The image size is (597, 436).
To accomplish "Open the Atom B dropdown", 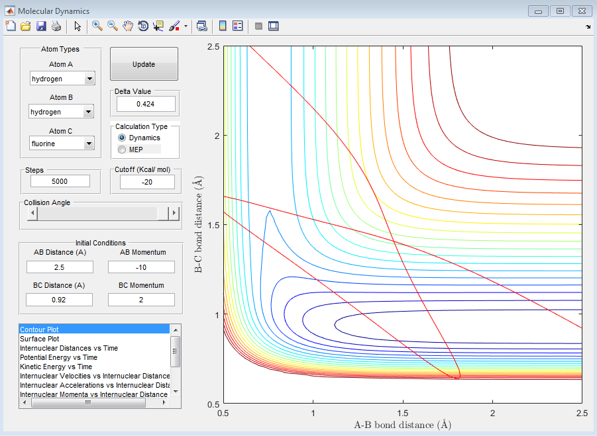I will (89, 112).
